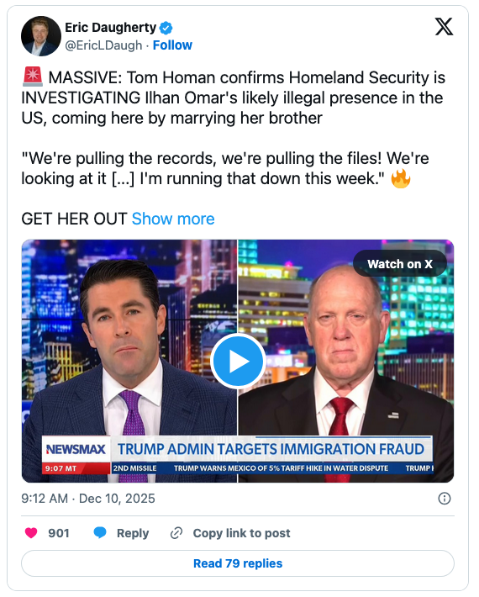The image size is (479, 597).
Task: Open Read 79 replies
Action: pos(238,563)
